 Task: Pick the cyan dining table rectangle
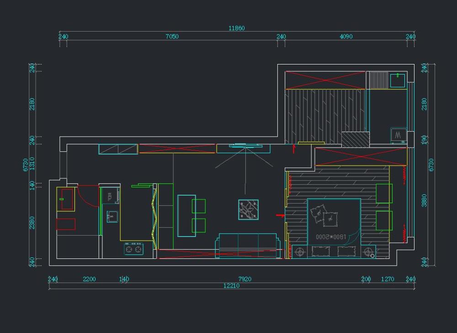pyautogui.click(x=186, y=215)
